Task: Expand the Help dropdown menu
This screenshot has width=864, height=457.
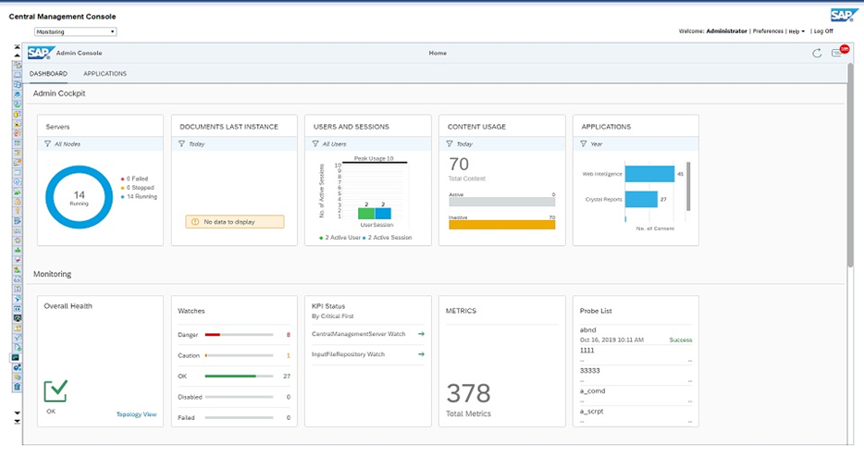Action: pyautogui.click(x=796, y=31)
